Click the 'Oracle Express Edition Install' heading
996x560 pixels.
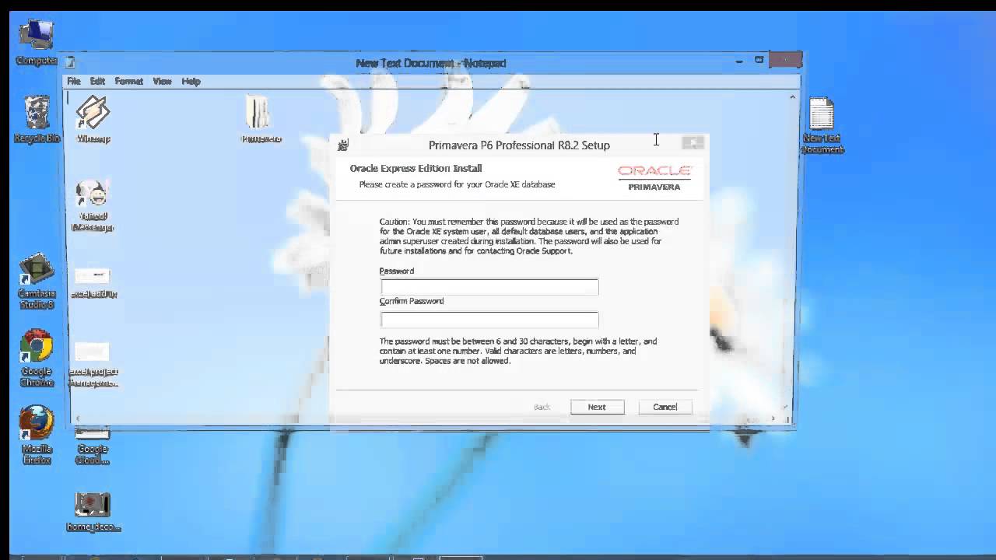[416, 168]
